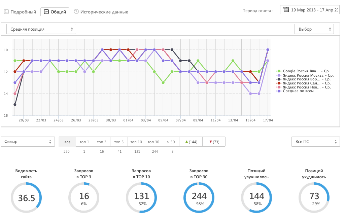345x221 pixels.
Task: Click the chart icon on Общий tab
Action: (x=46, y=12)
